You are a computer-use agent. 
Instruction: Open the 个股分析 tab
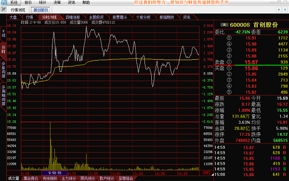[x=143, y=17]
